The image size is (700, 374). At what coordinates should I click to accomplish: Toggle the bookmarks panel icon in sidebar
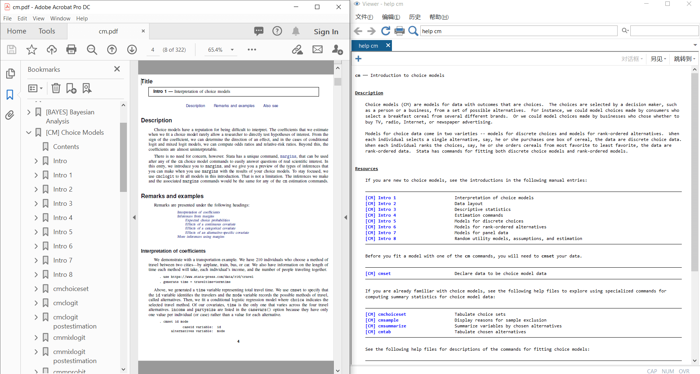point(10,95)
